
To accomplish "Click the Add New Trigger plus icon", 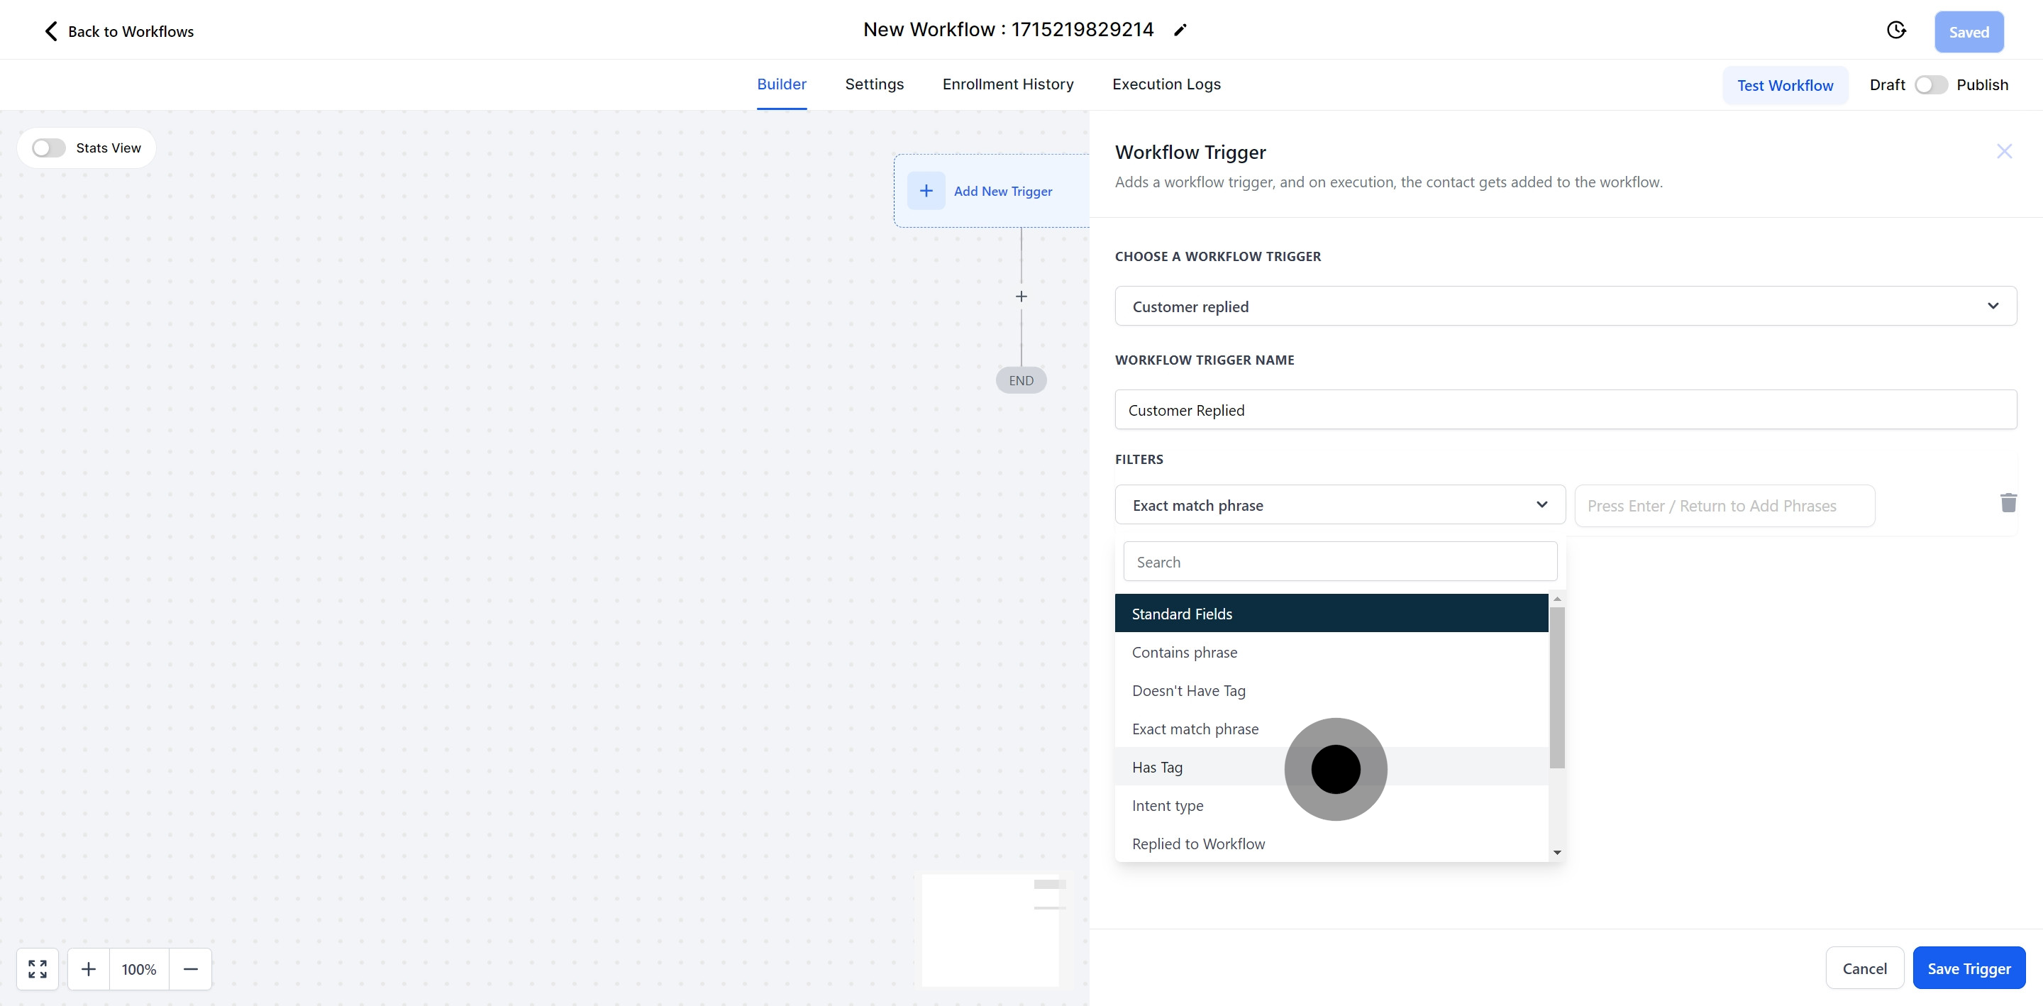I will pyautogui.click(x=926, y=192).
